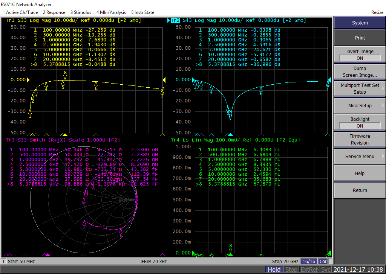Click the Tr1 yellow reference level marker at 0 dB

tap(28, 80)
